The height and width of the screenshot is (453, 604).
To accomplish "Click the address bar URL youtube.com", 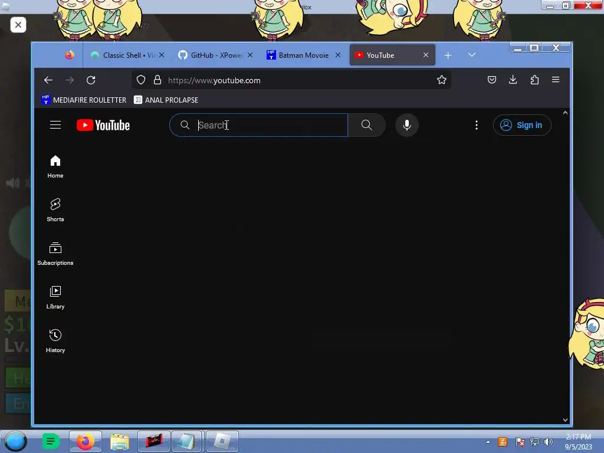I will pyautogui.click(x=214, y=80).
